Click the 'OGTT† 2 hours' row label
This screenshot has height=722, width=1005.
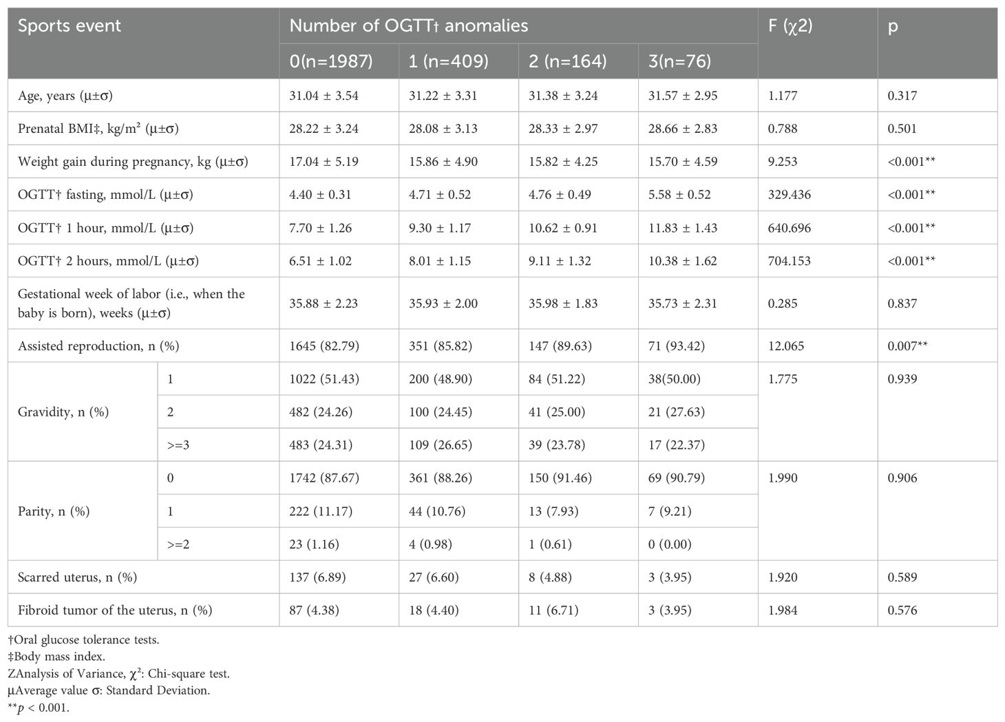coord(108,261)
